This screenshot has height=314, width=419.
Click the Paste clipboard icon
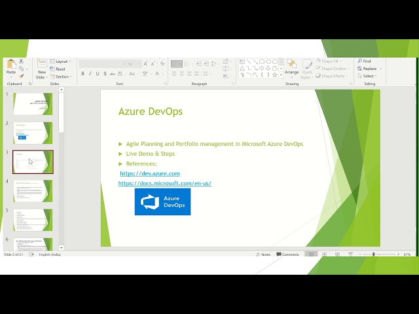coord(11,64)
